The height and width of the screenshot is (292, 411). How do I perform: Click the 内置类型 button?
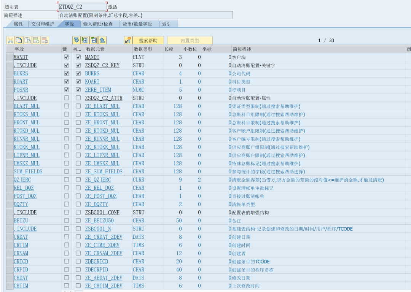tap(190, 40)
